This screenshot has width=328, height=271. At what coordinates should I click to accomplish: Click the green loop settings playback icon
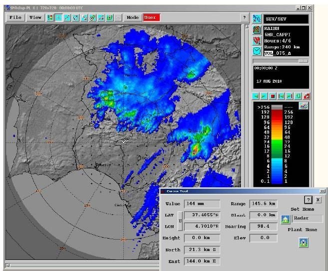(298, 96)
